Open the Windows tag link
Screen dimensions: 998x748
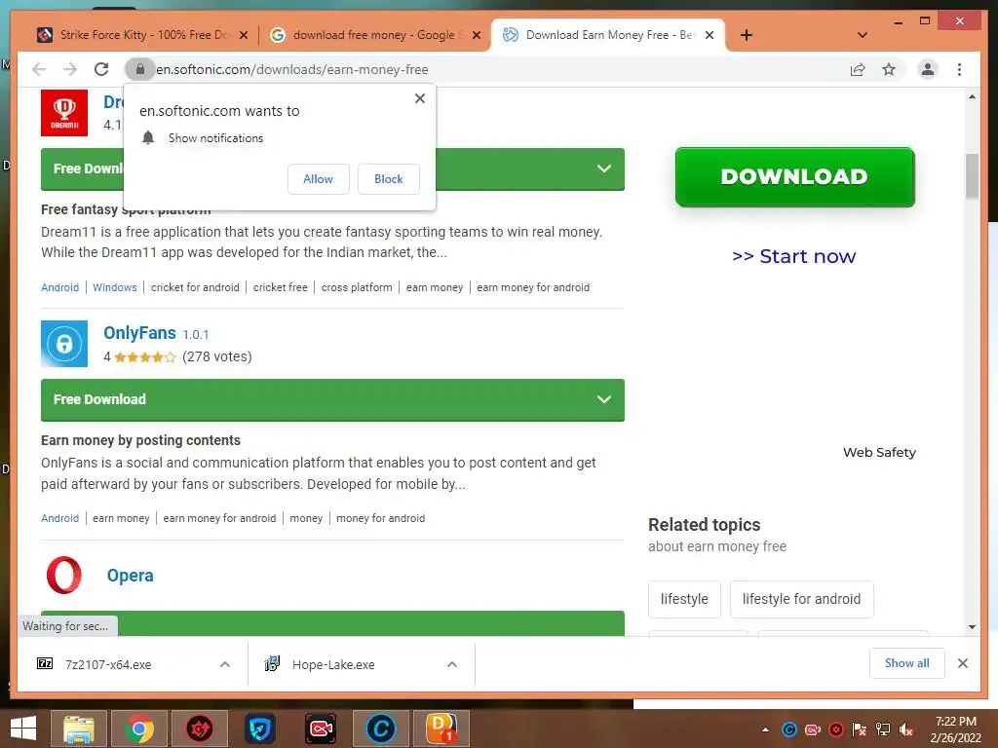point(115,287)
